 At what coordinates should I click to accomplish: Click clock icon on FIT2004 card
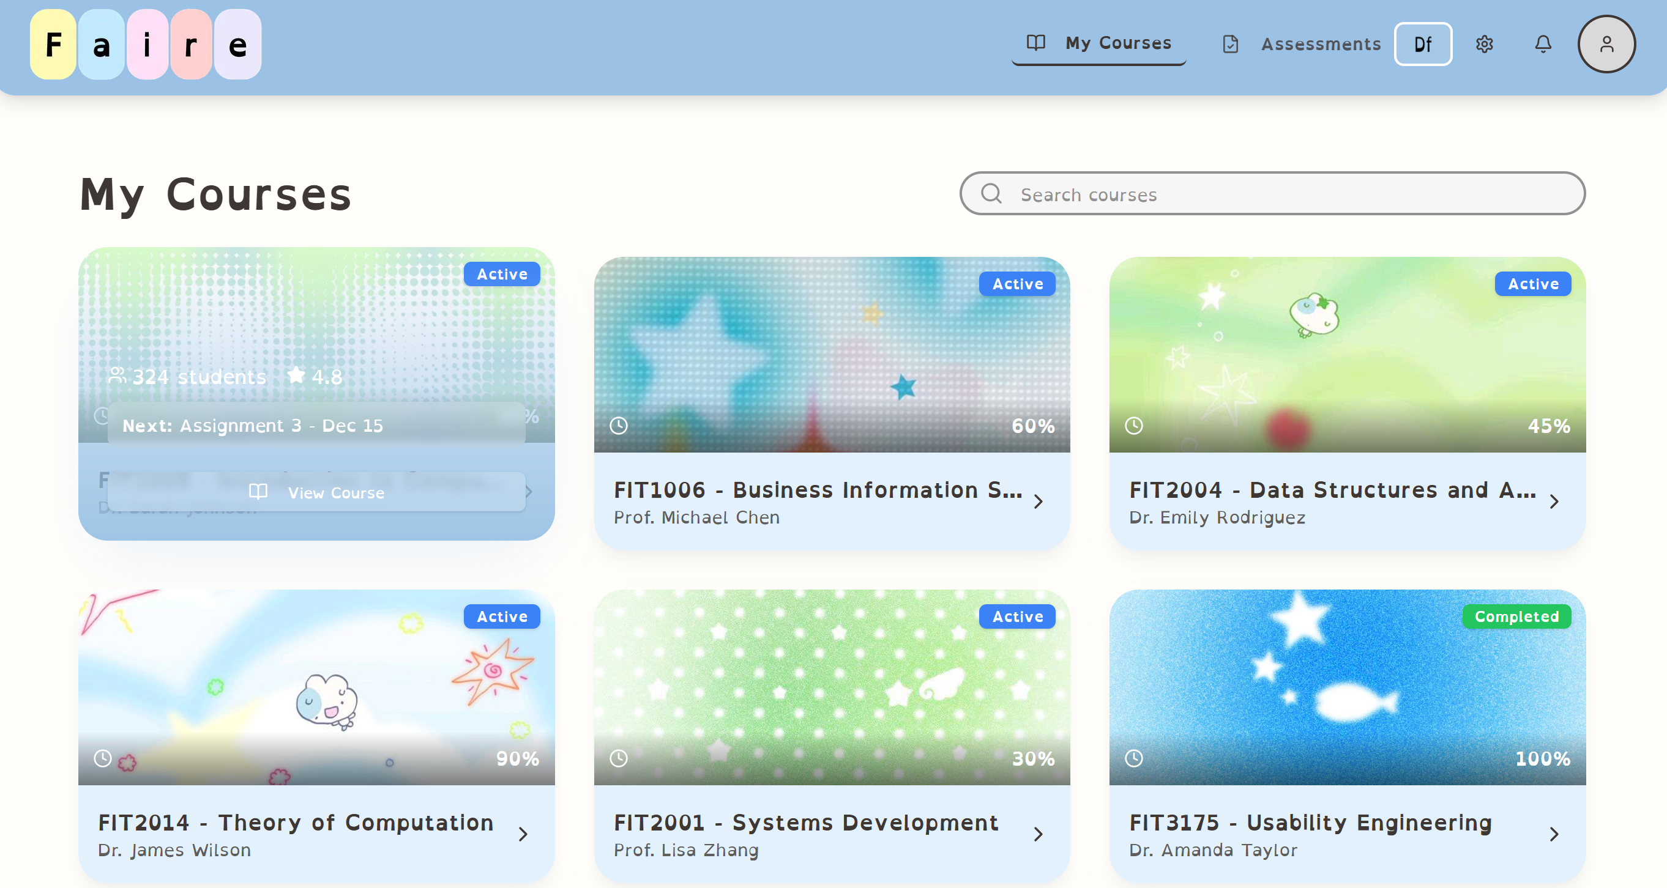click(x=1134, y=426)
